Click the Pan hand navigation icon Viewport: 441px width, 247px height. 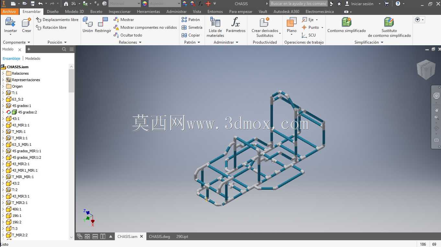point(436,109)
